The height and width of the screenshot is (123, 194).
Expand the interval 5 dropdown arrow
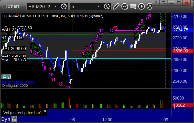pos(99,6)
